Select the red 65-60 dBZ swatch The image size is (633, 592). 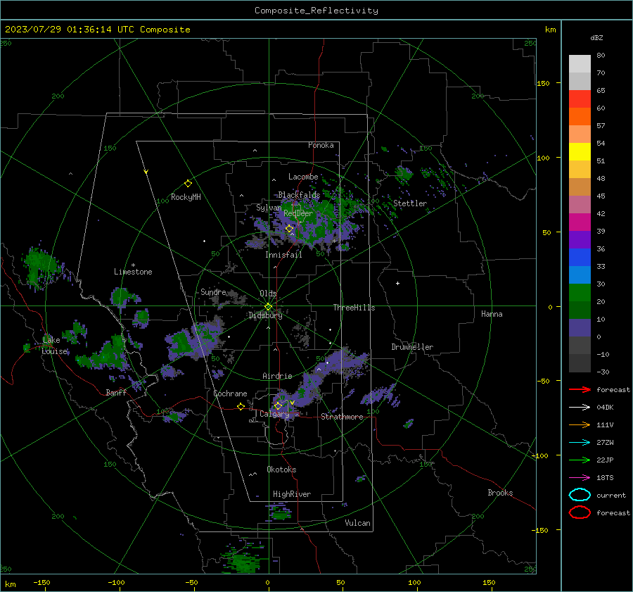click(580, 99)
